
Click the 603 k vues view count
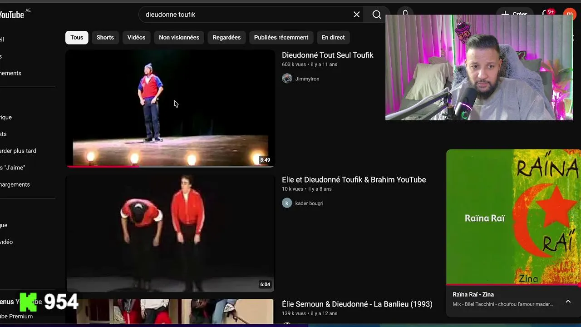tap(294, 64)
